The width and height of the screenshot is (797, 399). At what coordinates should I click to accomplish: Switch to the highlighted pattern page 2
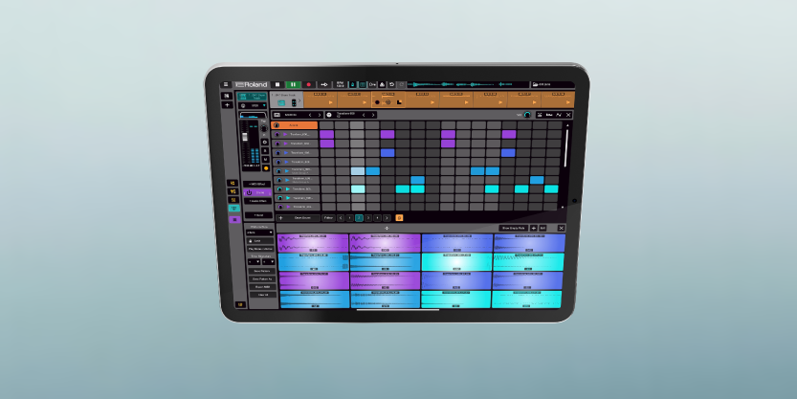(x=359, y=218)
